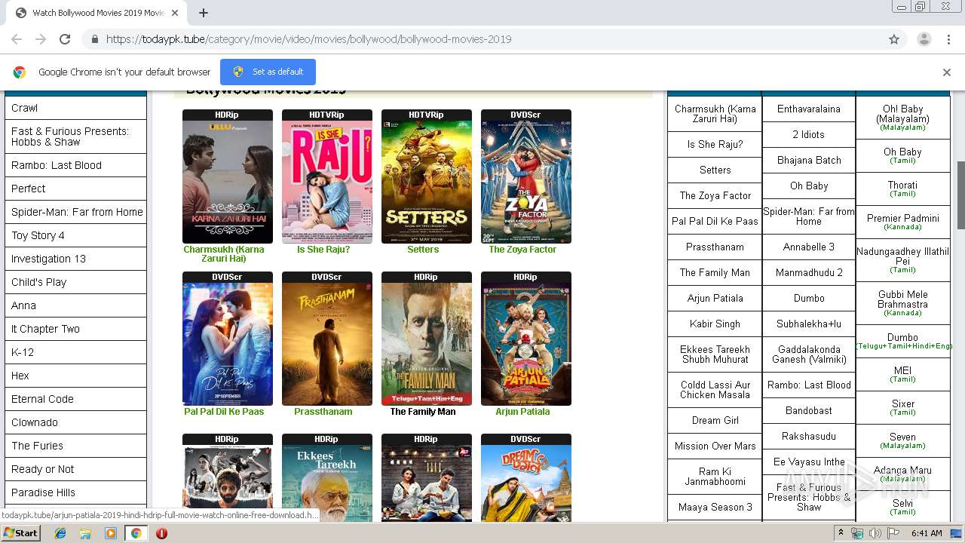Viewport: 965px width, 543px height.
Task: Click the red antivirus taskbar icon
Action: [161, 532]
